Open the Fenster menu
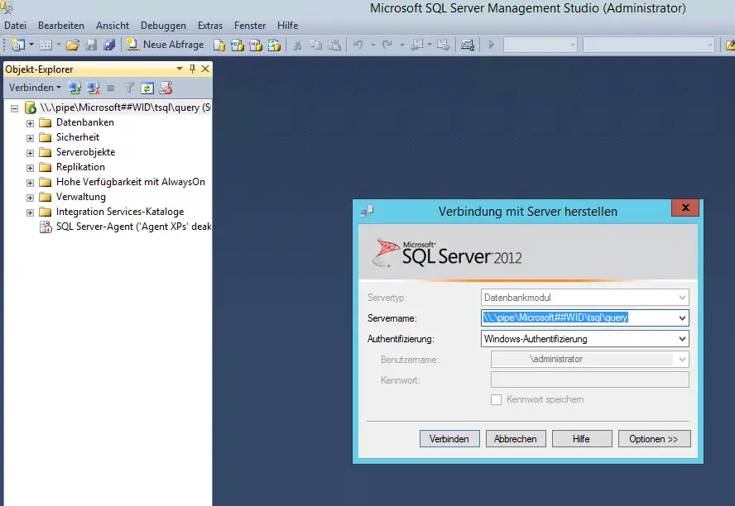Viewport: 735px width, 506px height. coord(250,26)
